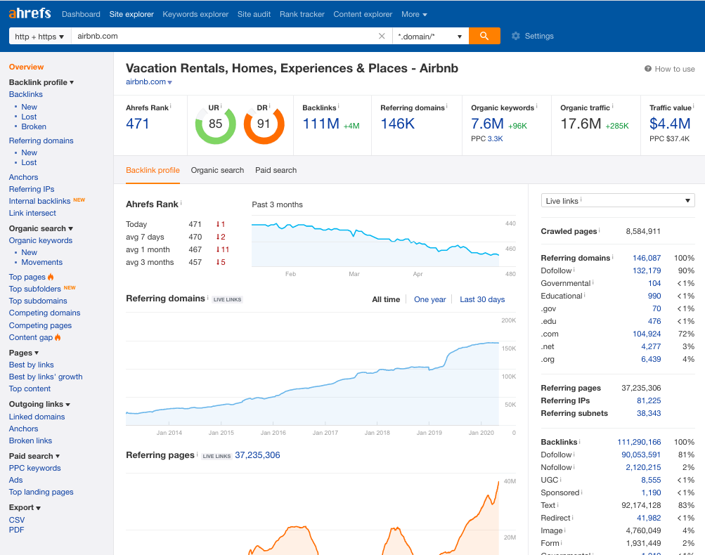Export the report as PDF

tap(16, 530)
